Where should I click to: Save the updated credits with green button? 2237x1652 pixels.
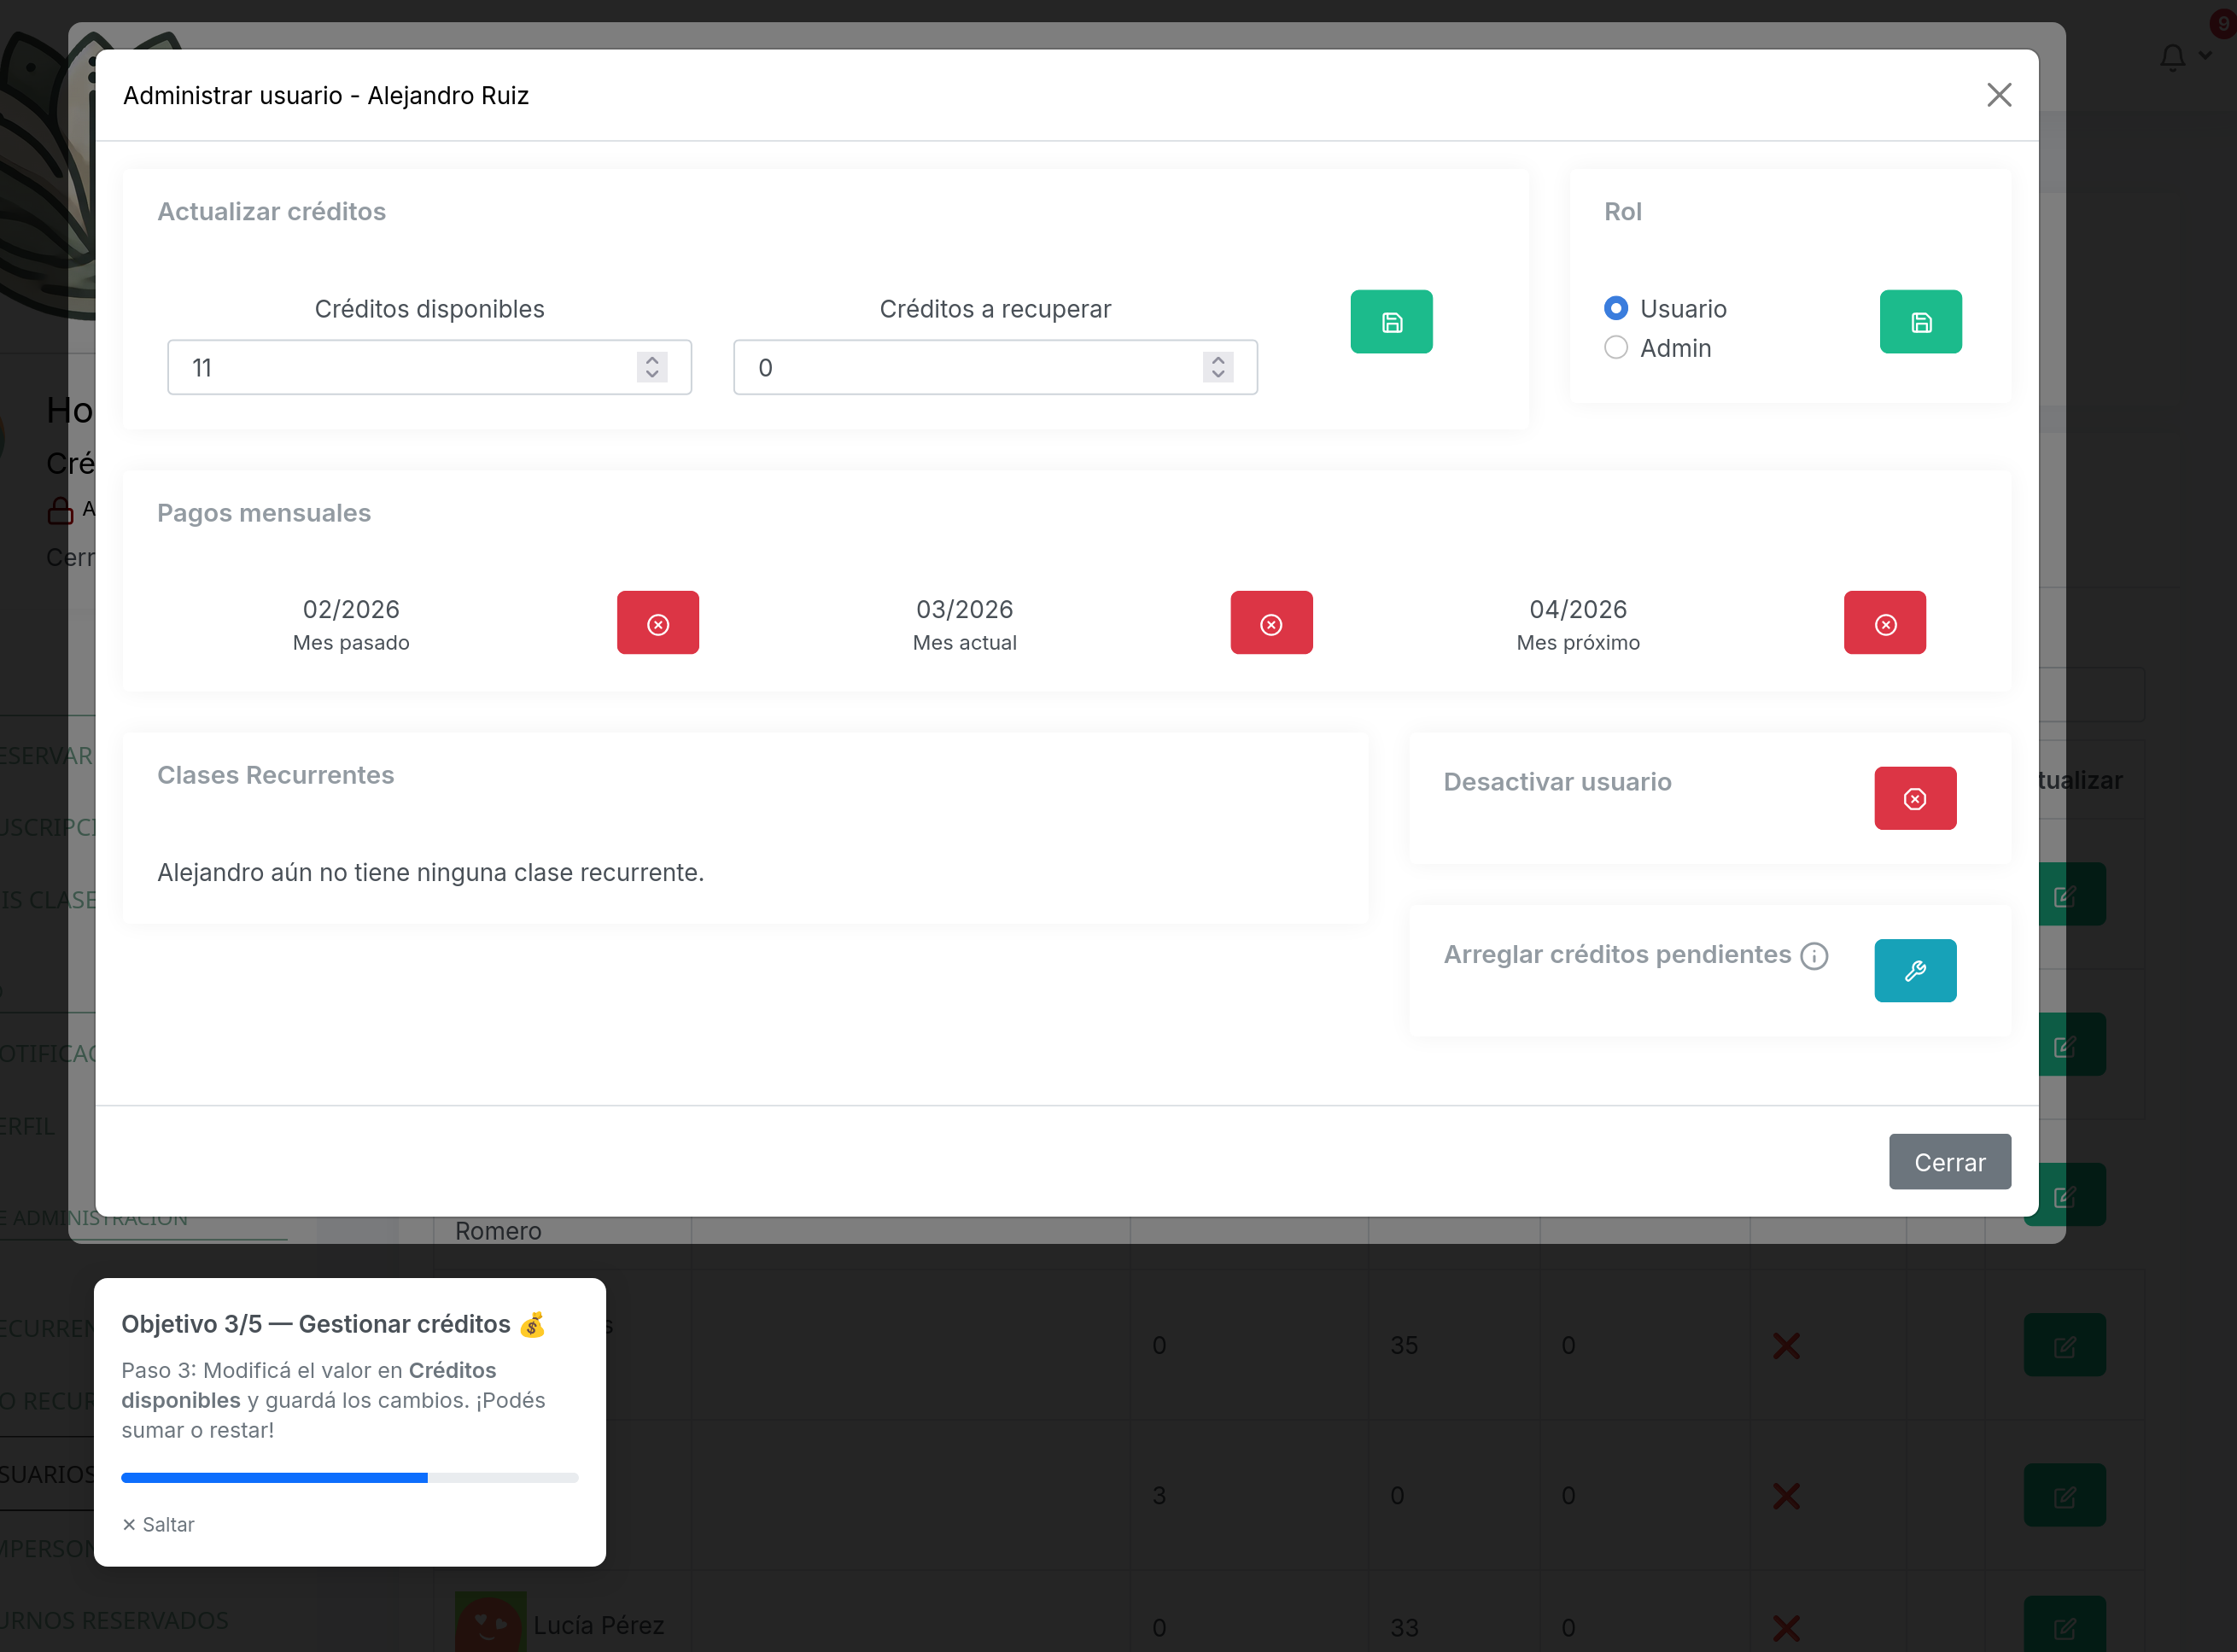[x=1391, y=322]
